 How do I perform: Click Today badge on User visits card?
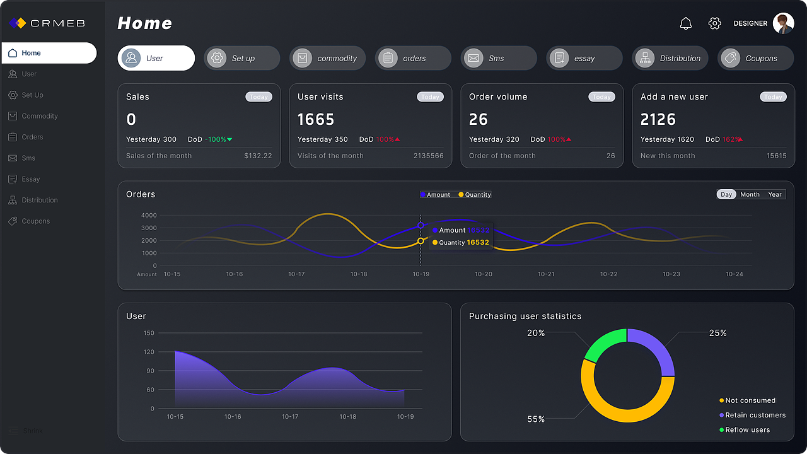431,97
